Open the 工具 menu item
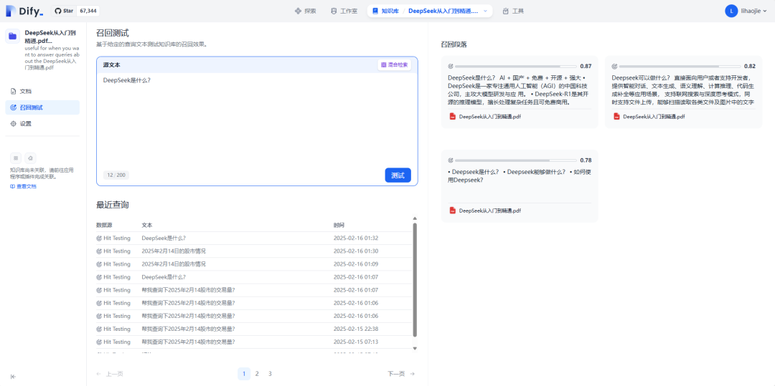This screenshot has width=775, height=386. 512,11
